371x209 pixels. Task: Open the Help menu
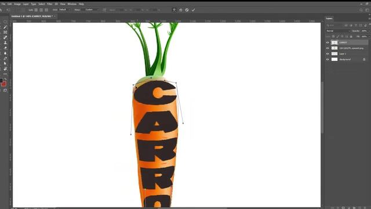[81, 4]
